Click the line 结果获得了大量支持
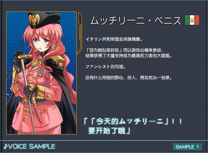The width and height of the screenshot is (208, 153). [128, 56]
